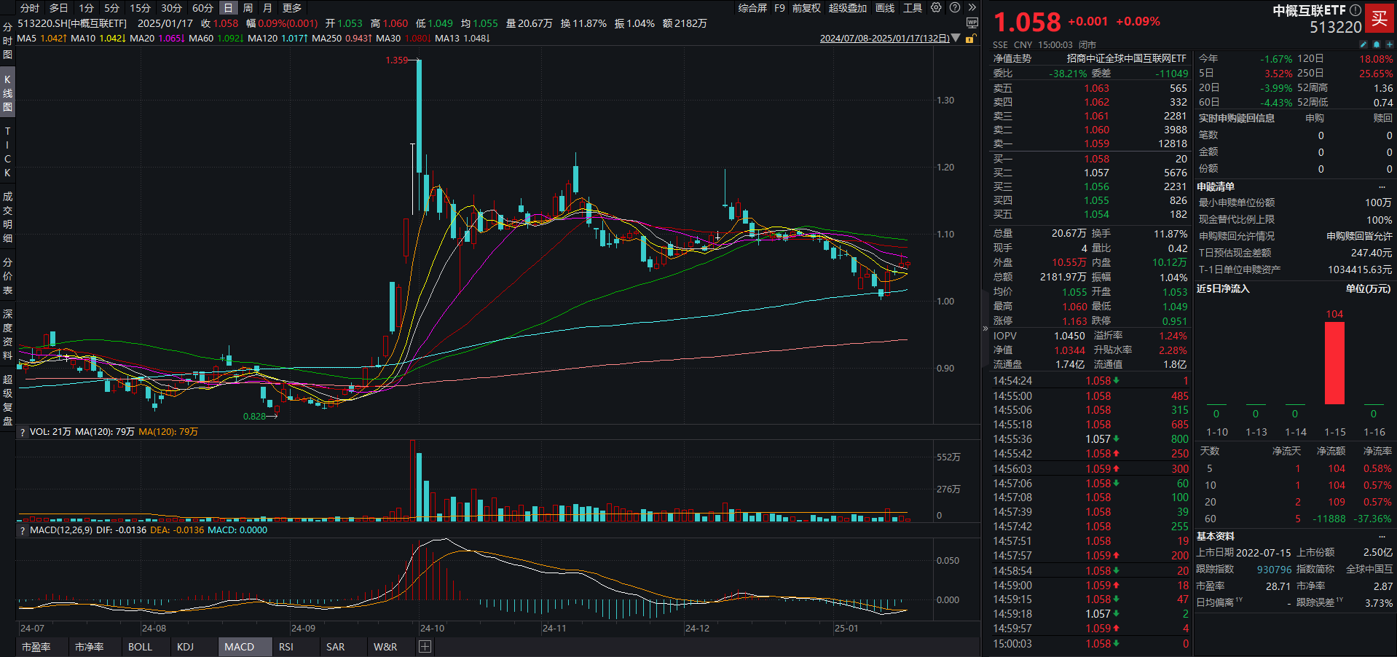
Task: Click the help question mark in top toolbar
Action: tap(954, 8)
